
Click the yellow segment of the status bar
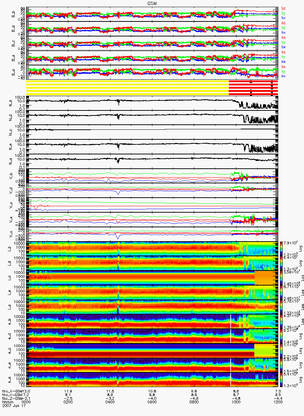tap(127, 88)
